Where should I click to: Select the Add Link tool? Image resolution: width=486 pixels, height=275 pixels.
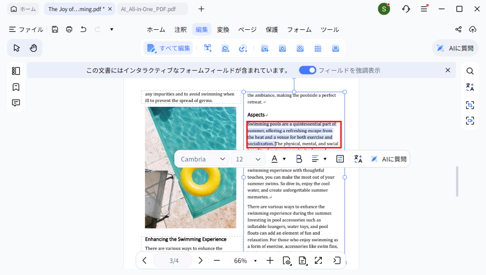tap(243, 48)
